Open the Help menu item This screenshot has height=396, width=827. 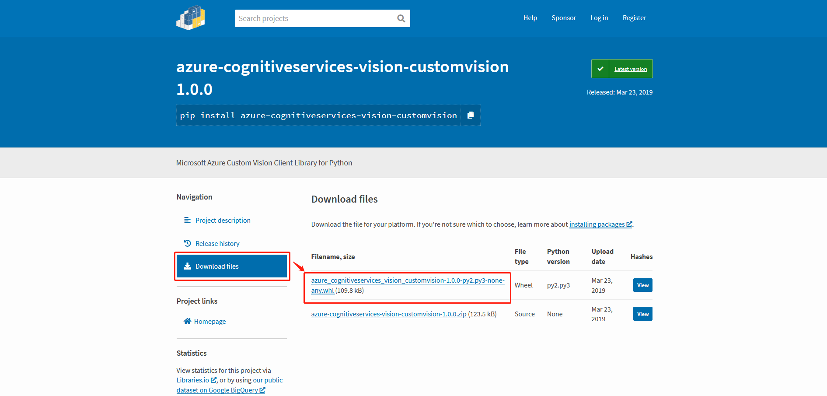click(530, 18)
